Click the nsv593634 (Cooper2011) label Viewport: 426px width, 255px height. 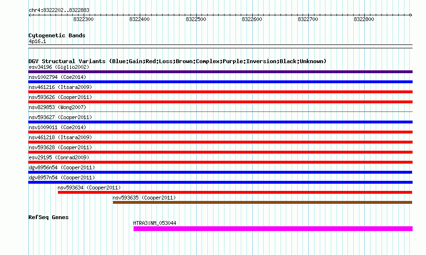(89, 188)
